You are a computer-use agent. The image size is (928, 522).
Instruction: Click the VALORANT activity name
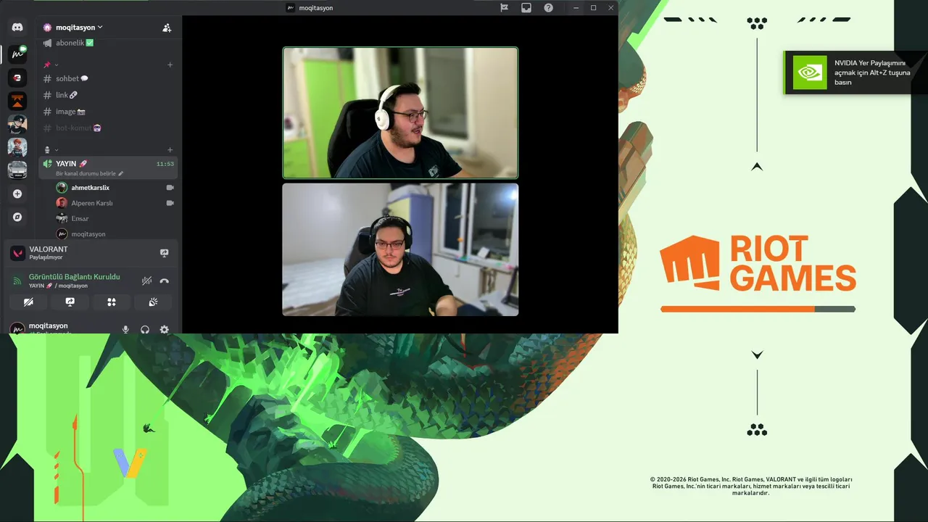tap(48, 249)
